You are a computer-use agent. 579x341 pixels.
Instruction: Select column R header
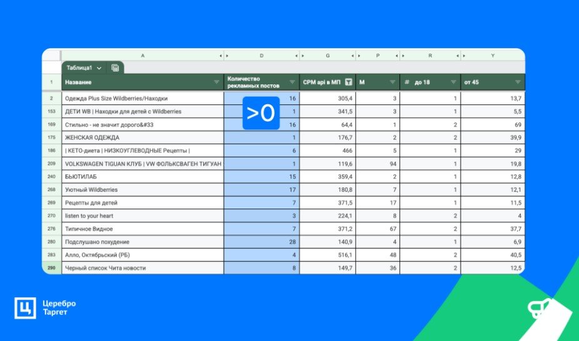pyautogui.click(x=430, y=56)
